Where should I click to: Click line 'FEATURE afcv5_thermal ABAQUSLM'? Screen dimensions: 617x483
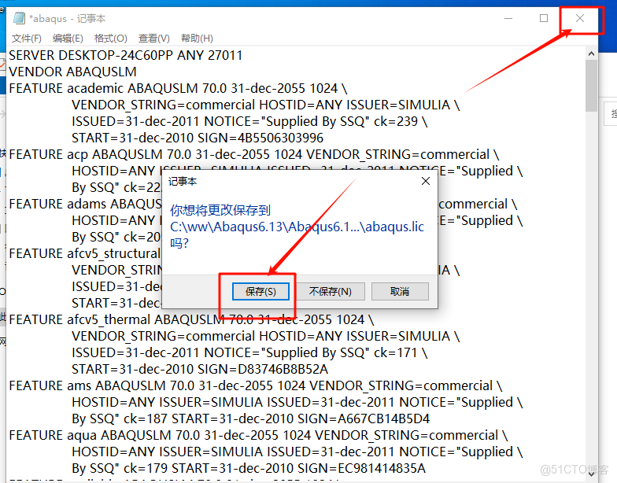click(191, 319)
